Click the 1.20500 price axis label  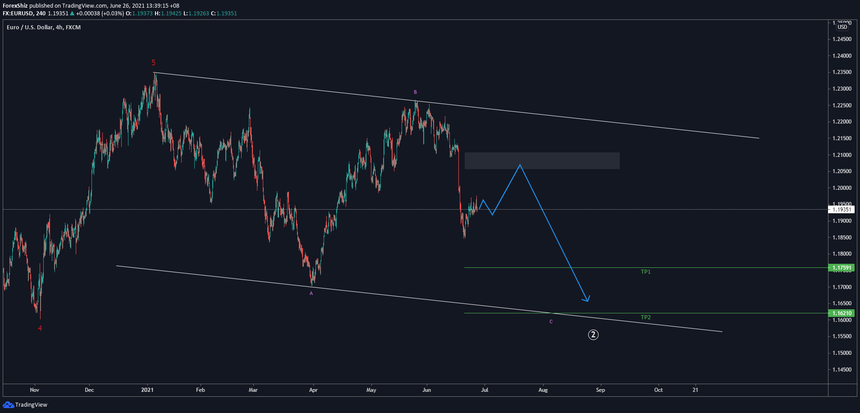point(842,171)
